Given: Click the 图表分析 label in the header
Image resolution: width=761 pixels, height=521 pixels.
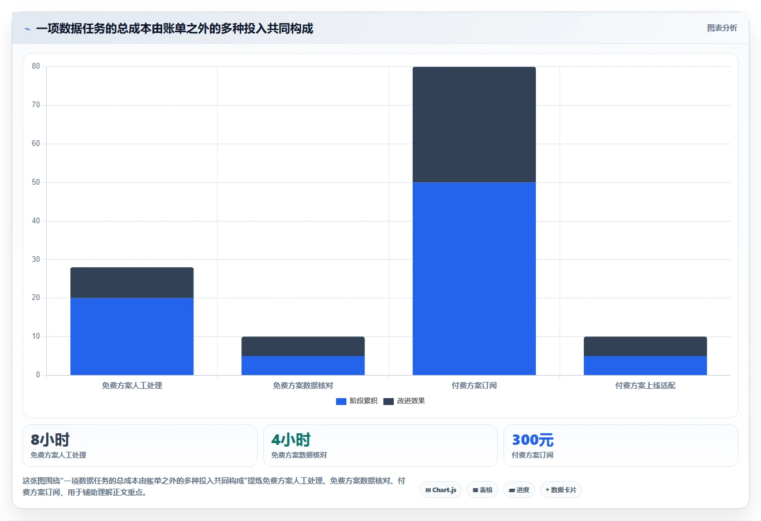Looking at the screenshot, I should [x=722, y=28].
